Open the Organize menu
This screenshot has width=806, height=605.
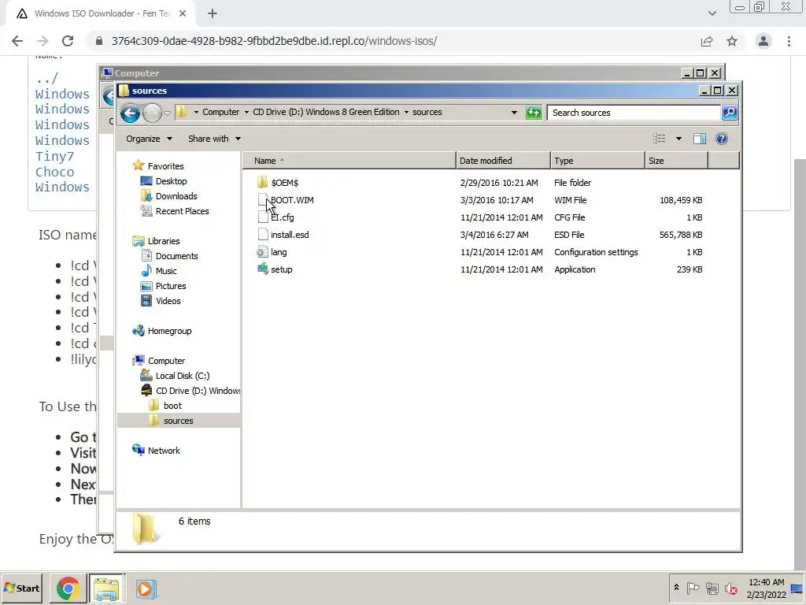[x=149, y=139]
